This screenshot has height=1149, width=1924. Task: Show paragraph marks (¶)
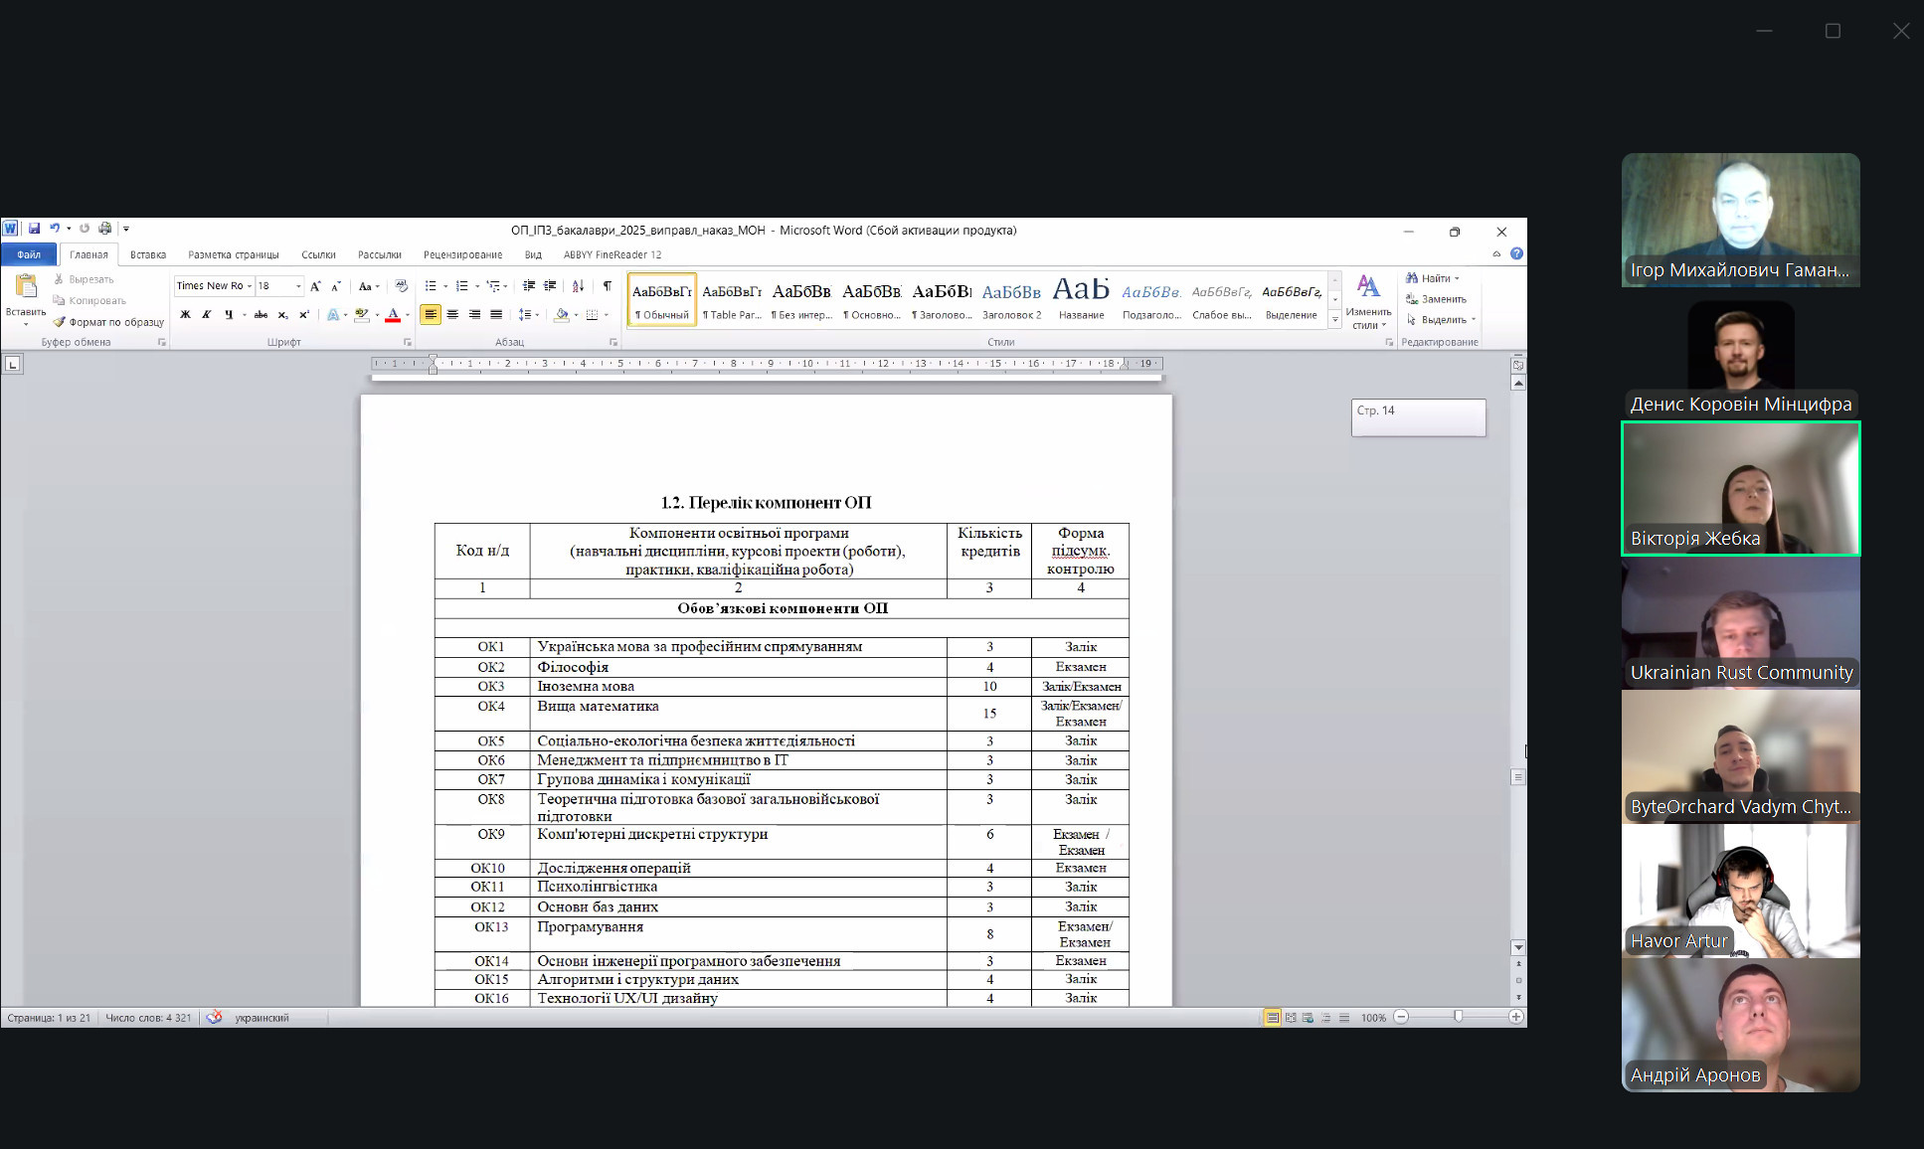607,286
